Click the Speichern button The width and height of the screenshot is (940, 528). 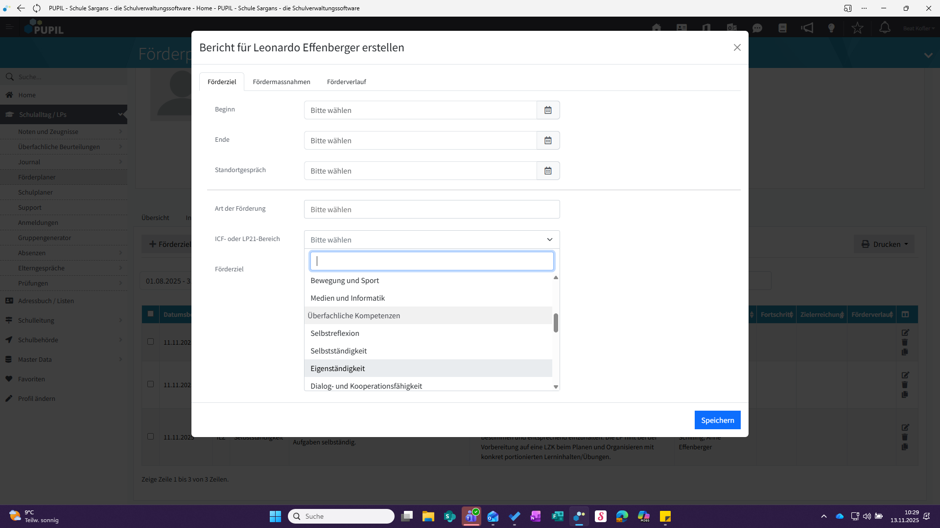[717, 420]
